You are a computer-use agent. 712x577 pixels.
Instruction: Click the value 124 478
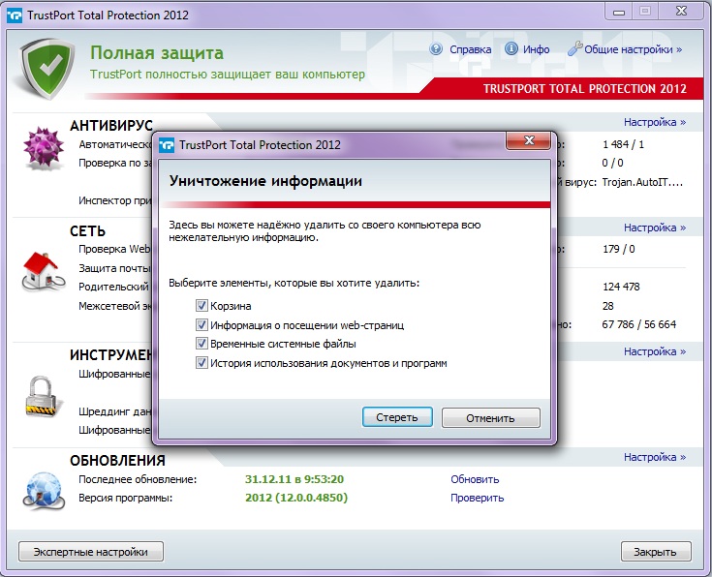(x=621, y=287)
